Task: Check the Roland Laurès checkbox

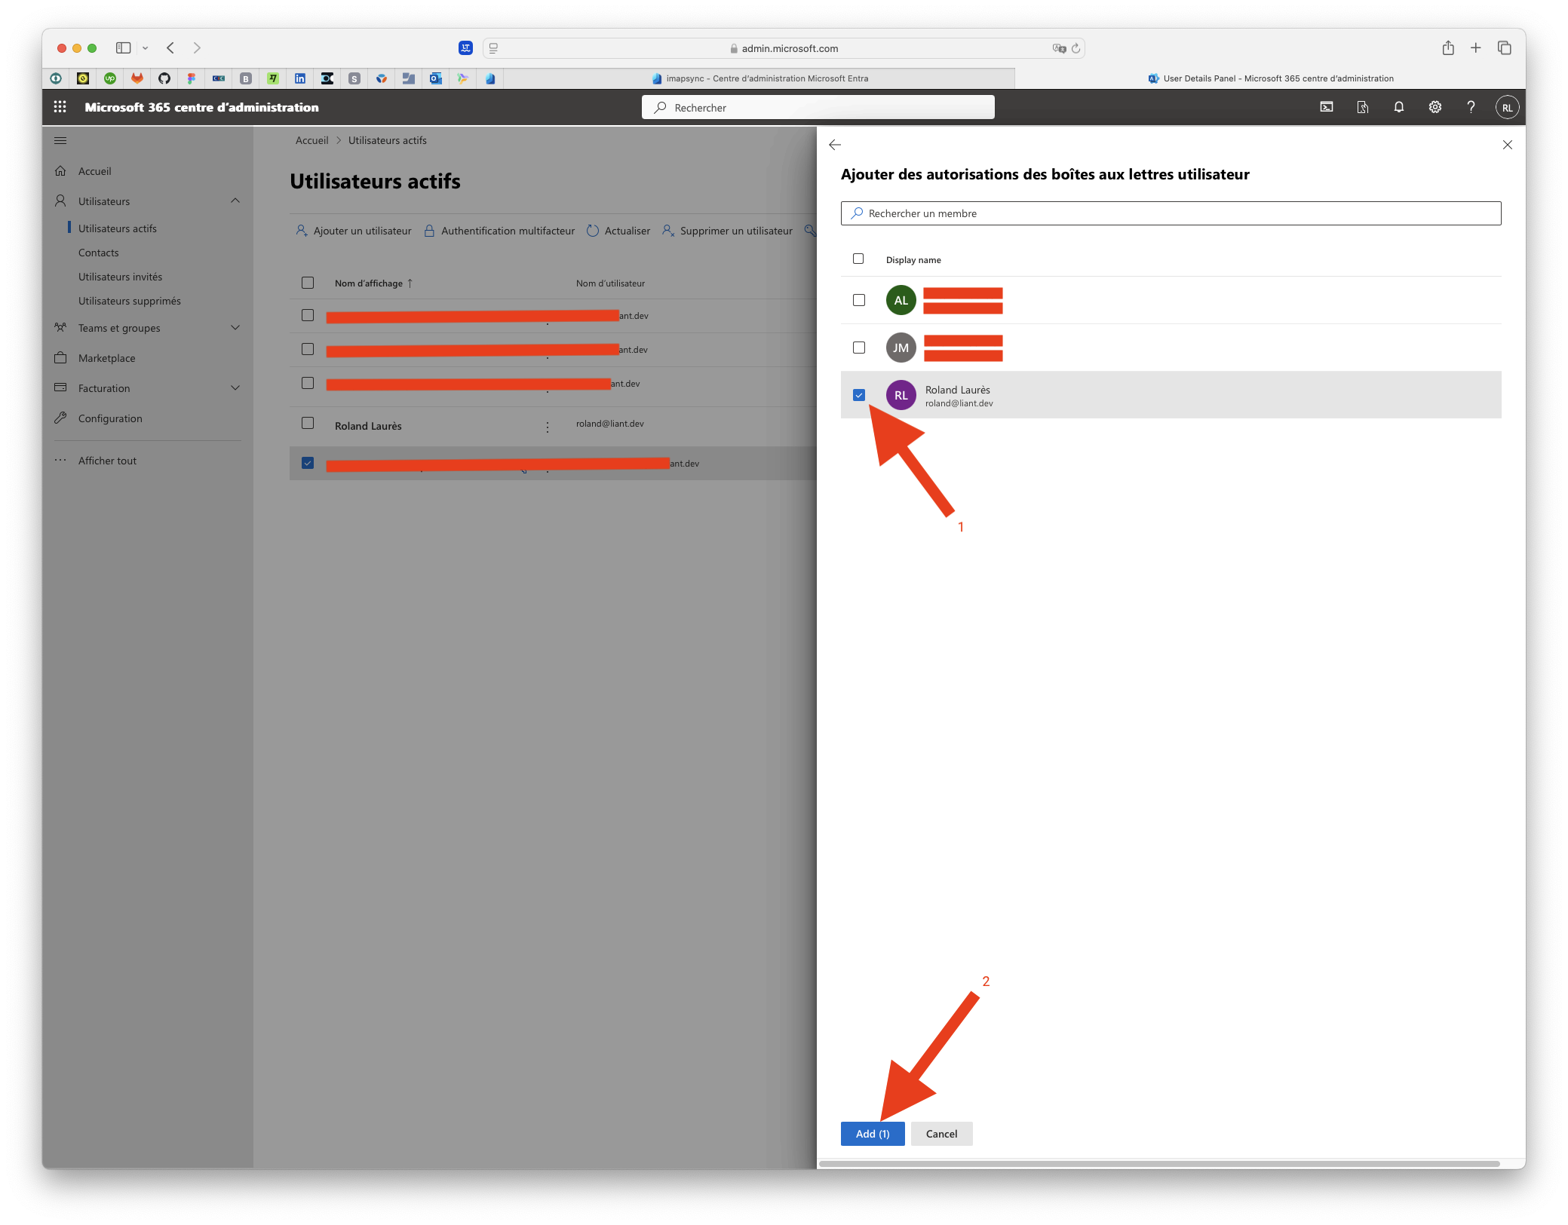Action: point(859,394)
